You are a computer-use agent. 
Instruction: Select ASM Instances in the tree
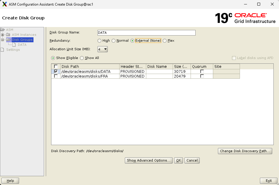pyautogui.click(x=24, y=35)
